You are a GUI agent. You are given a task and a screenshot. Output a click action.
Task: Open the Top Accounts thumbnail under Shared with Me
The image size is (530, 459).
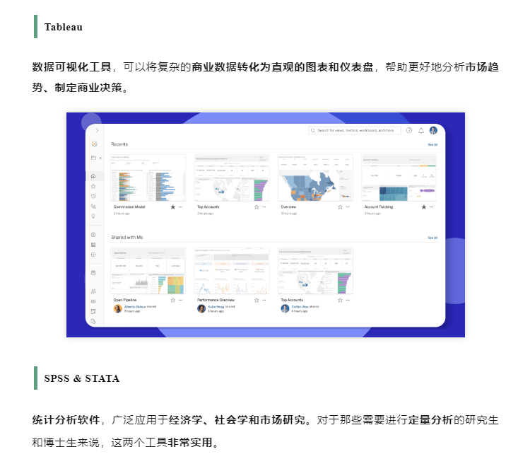[x=315, y=271]
